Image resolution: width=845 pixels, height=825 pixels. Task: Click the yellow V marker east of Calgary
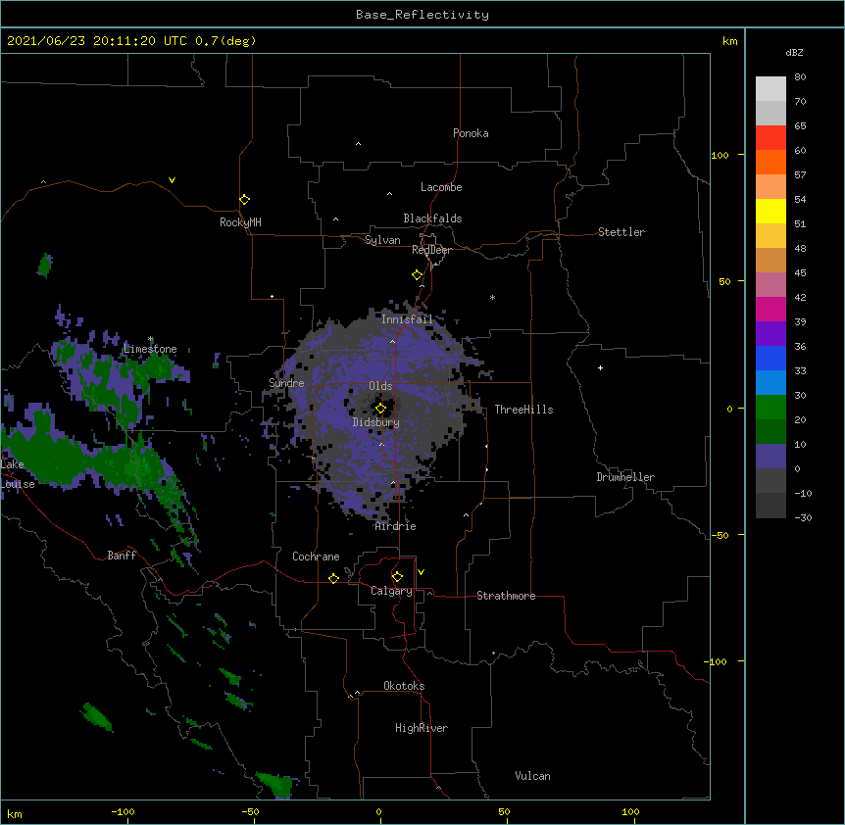[x=421, y=572]
